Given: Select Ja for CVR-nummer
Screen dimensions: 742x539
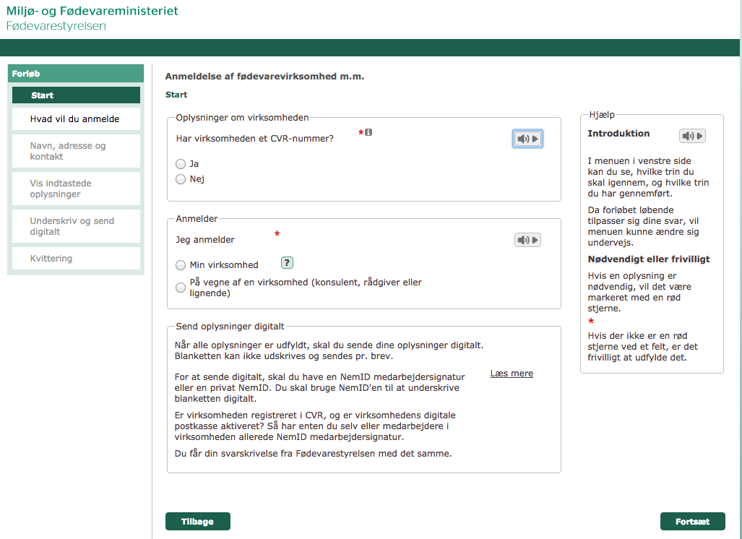Looking at the screenshot, I should click(x=181, y=164).
